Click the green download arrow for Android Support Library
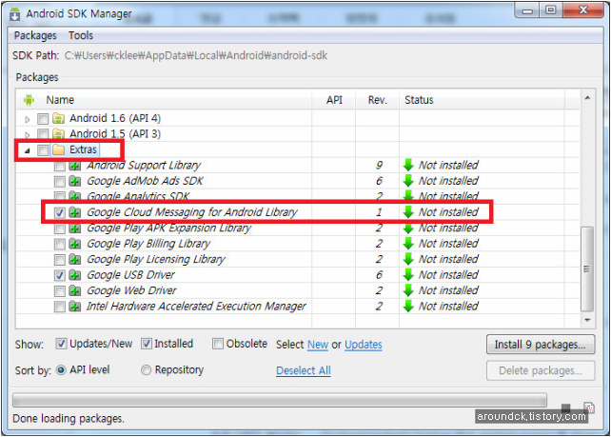 click(408, 166)
